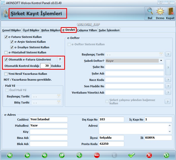The height and width of the screenshot is (160, 176).
Task: Click the Dış Kapı No field
Action: (x=111, y=119)
